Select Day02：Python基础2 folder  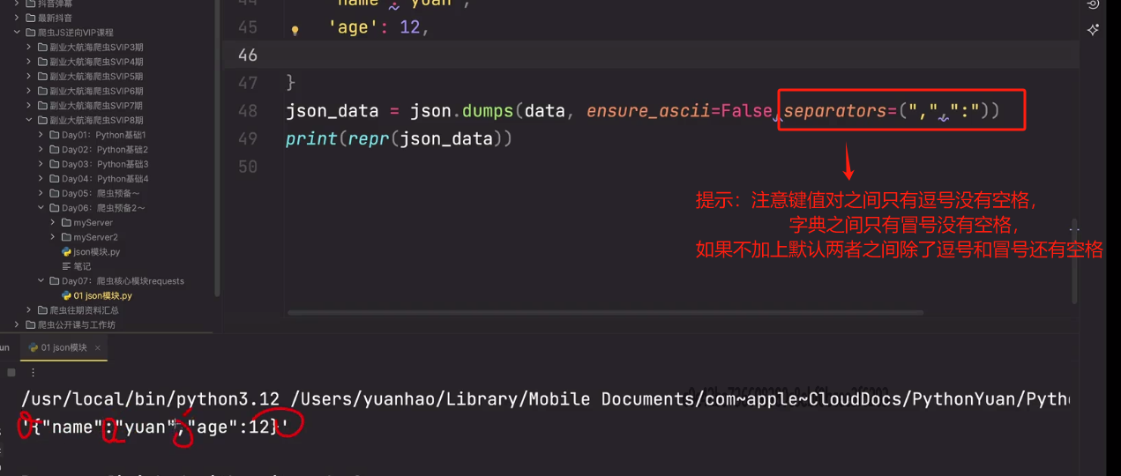coord(105,150)
